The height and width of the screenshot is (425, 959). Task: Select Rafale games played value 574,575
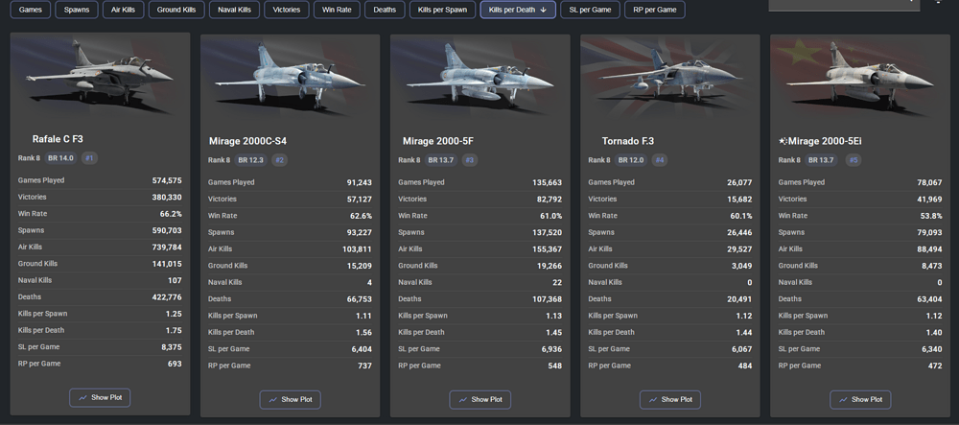[x=167, y=180]
